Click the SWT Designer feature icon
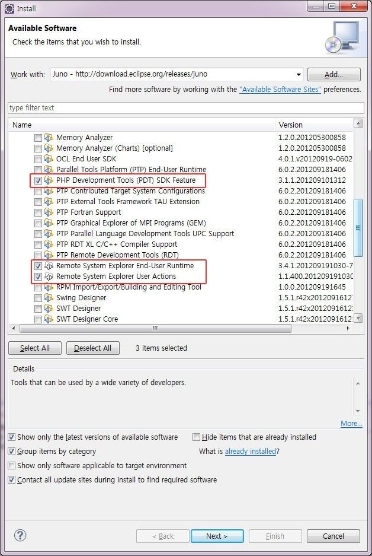The image size is (372, 556). coord(49,309)
